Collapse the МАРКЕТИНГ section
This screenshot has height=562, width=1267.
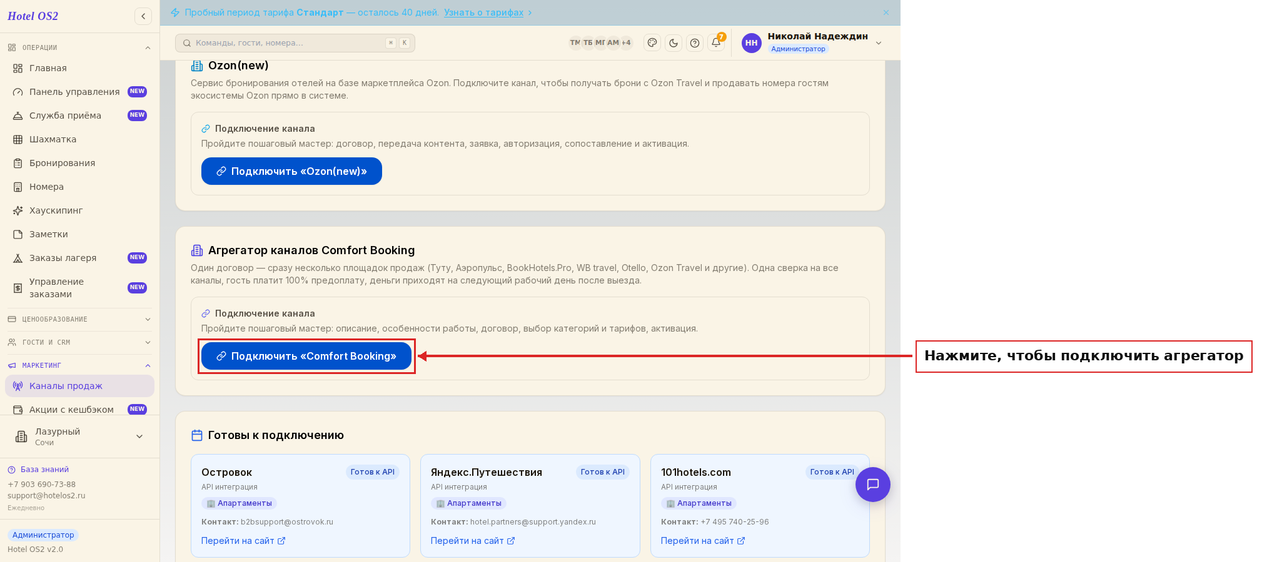[x=79, y=365]
